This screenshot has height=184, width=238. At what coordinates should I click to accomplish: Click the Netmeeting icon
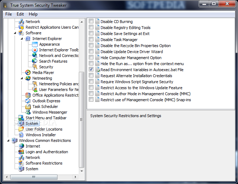tap(28, 78)
